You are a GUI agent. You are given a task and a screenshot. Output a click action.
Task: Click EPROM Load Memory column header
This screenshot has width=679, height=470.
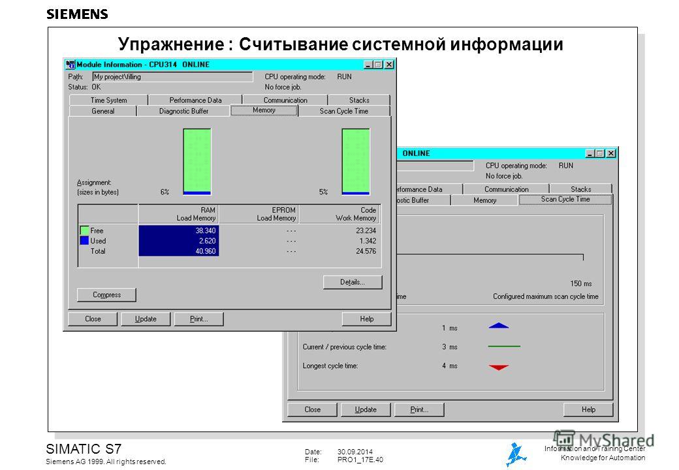pyautogui.click(x=259, y=214)
